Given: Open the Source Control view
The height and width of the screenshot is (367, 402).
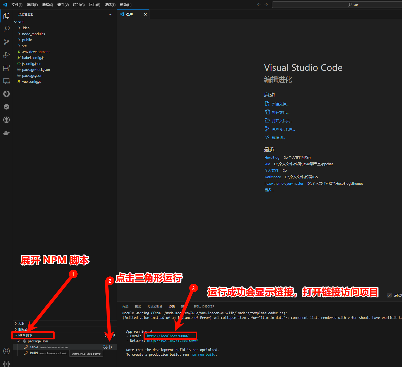Looking at the screenshot, I should tap(6, 42).
